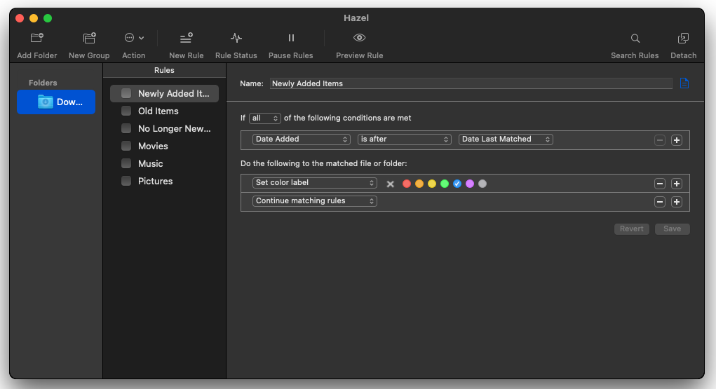This screenshot has width=716, height=389.
Task: Click the rule Name text field
Action: tap(471, 83)
